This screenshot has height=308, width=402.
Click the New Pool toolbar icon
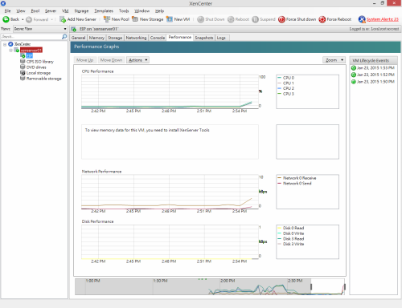point(107,19)
